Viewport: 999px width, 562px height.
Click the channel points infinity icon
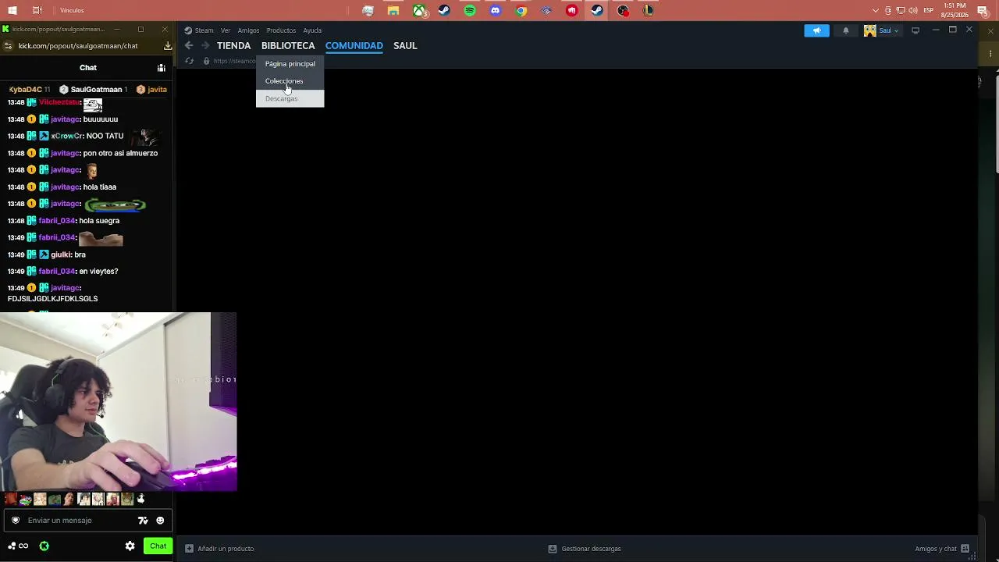point(19,546)
